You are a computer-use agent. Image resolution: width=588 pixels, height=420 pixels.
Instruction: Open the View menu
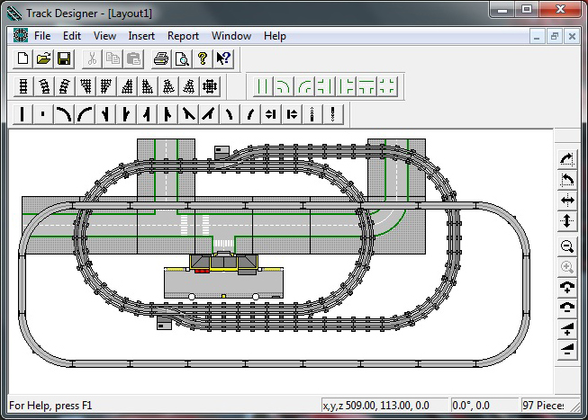104,36
